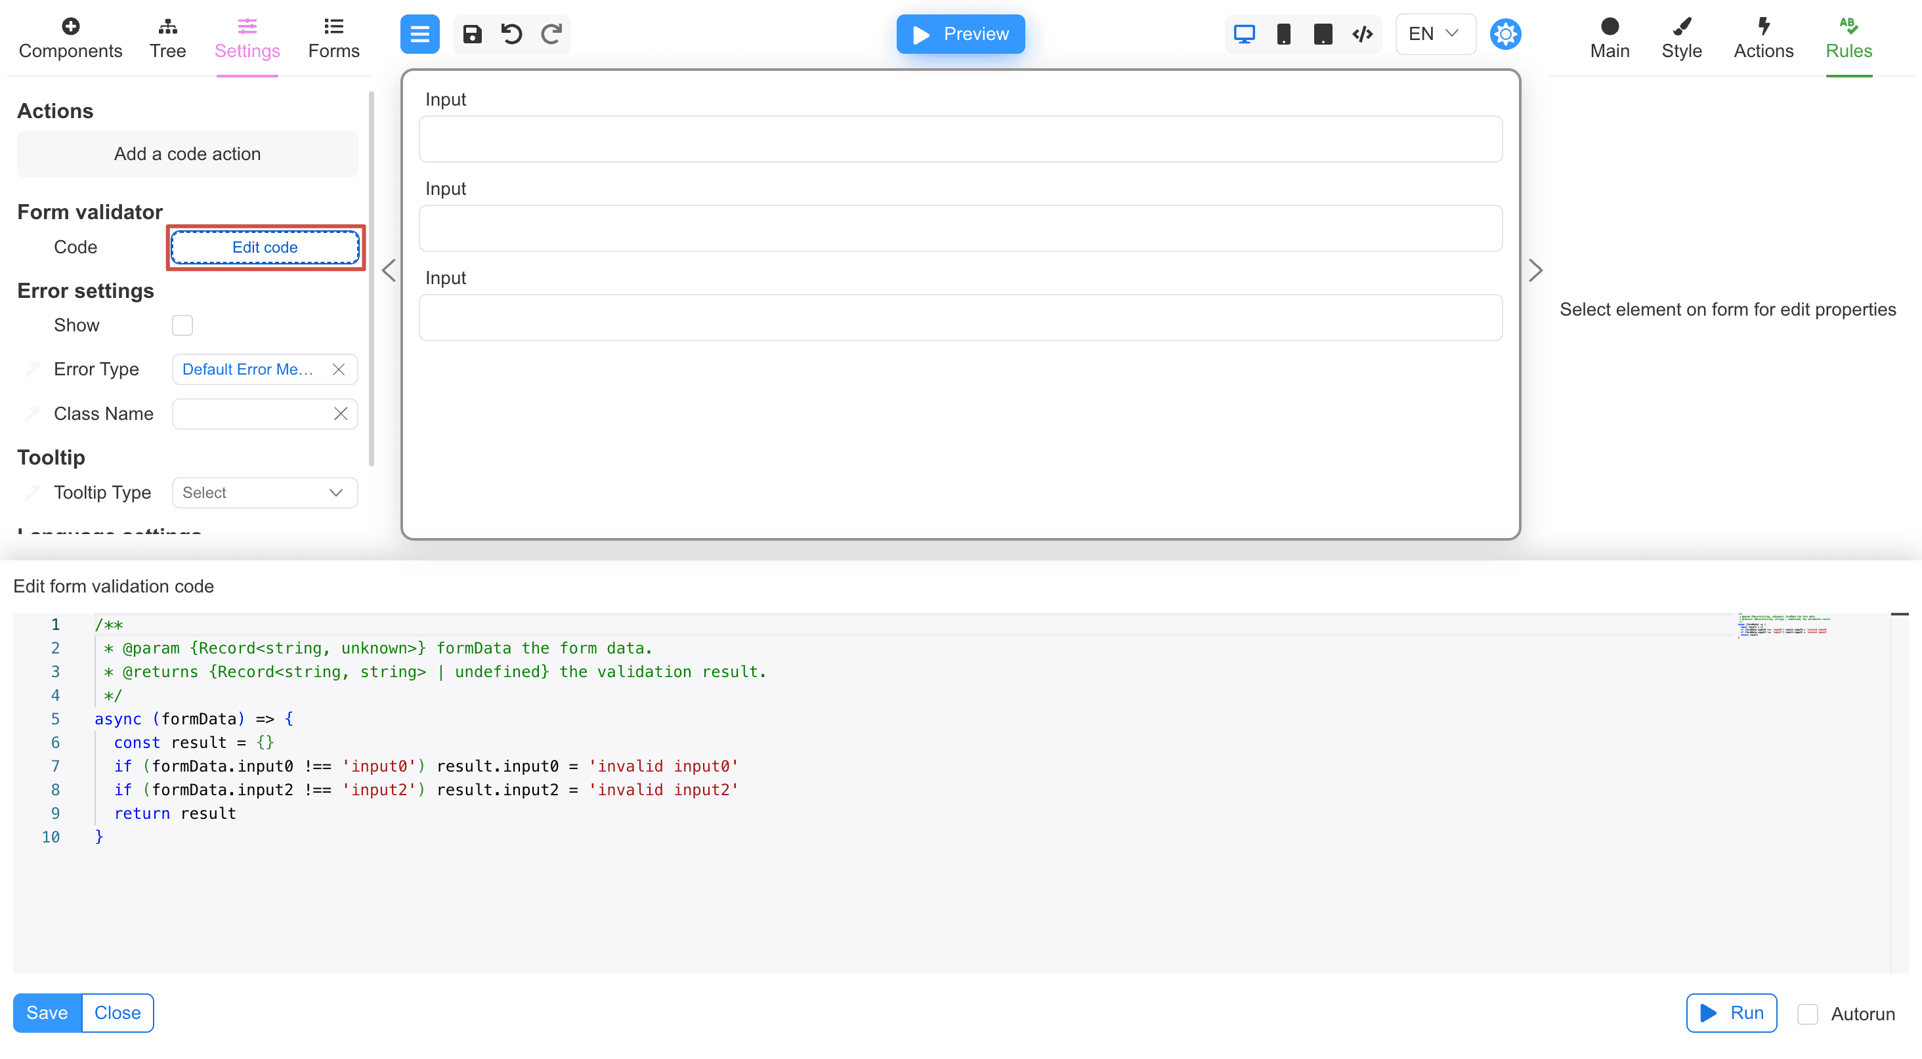Switch to the Components tab
This screenshot has width=1922, height=1059.
point(70,39)
